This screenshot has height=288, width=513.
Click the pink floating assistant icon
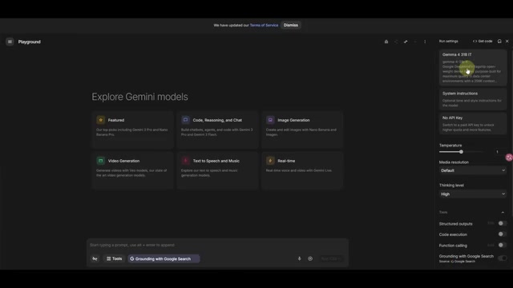coord(509,158)
